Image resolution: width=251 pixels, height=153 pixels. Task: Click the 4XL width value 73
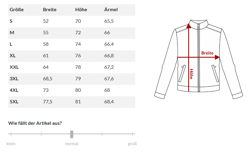click(46, 90)
